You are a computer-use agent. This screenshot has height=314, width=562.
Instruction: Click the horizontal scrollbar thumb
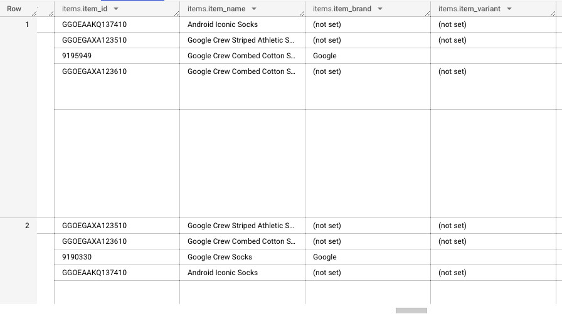pos(411,310)
